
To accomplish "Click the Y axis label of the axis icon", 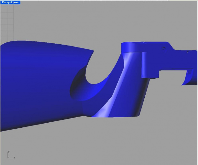I will (8, 152).
